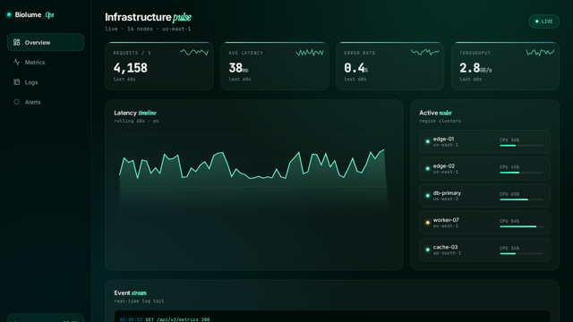Click the Biolume Ops brand name
This screenshot has height=322, width=573.
point(34,14)
